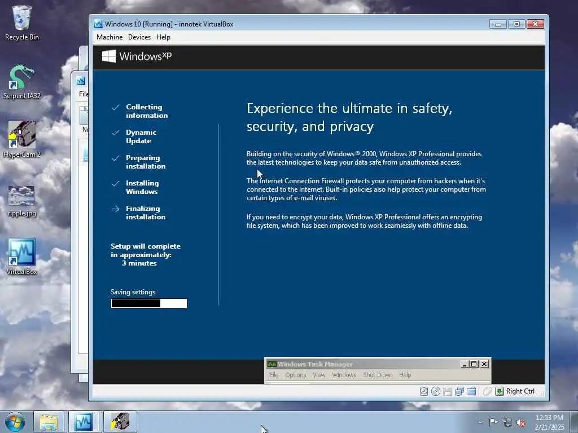578x433 pixels.
Task: Click the Saving settings progress bar
Action: [149, 303]
